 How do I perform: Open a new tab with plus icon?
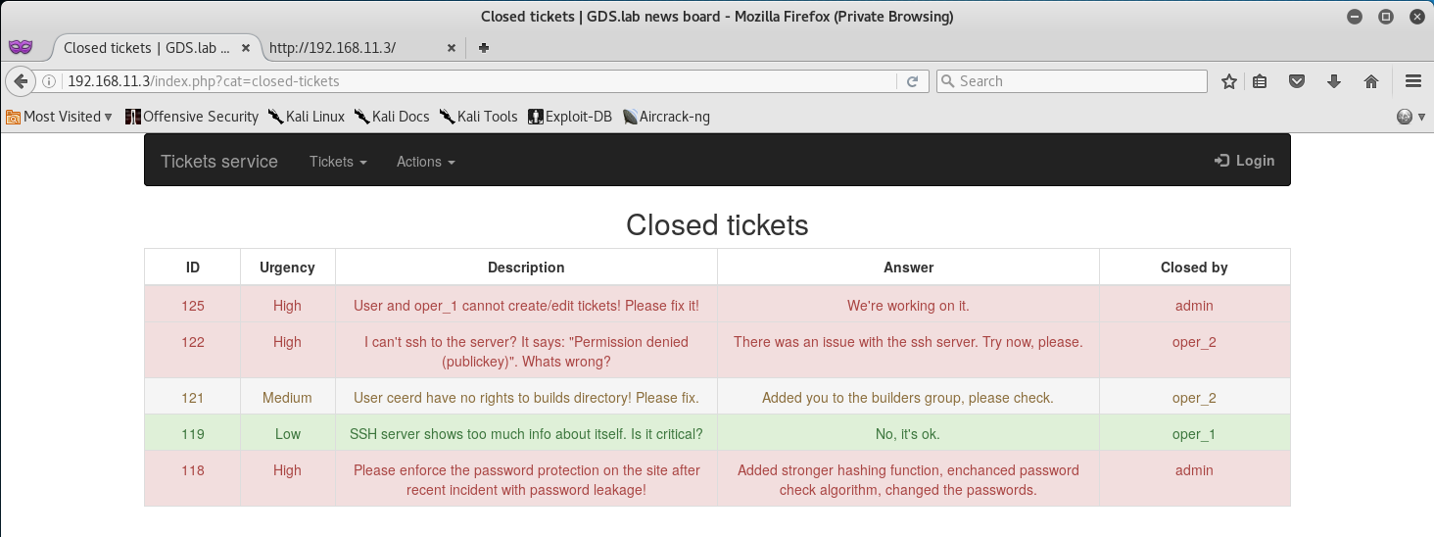[483, 47]
